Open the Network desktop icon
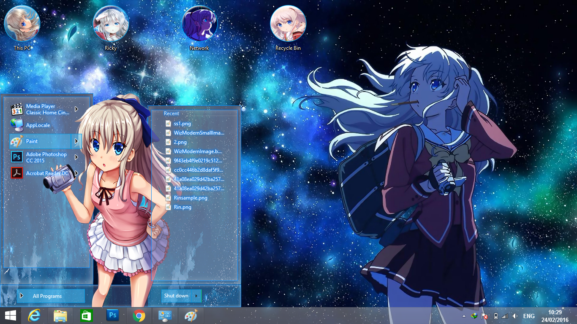Image resolution: width=577 pixels, height=324 pixels. (x=199, y=28)
